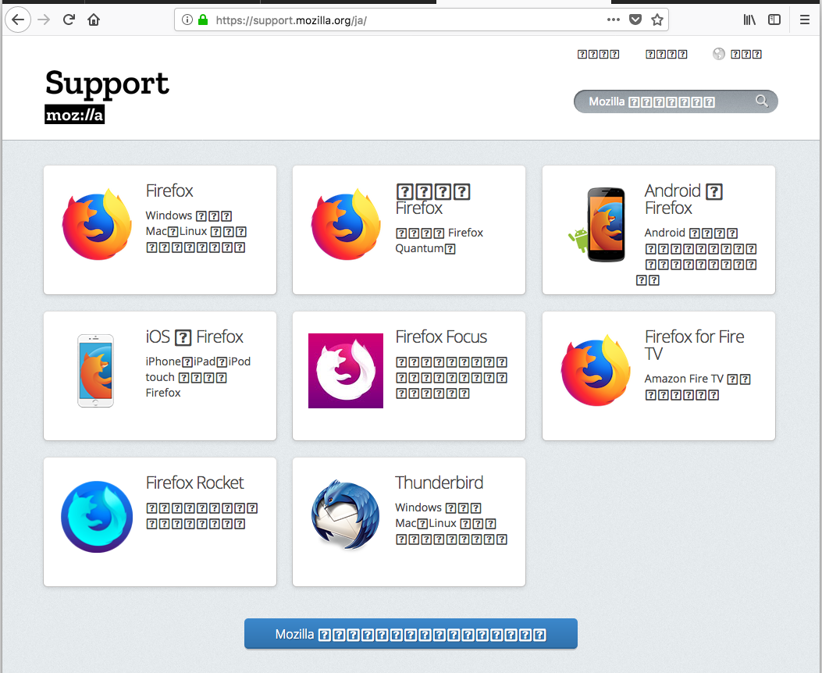Bookmark this page with the star icon
The height and width of the screenshot is (673, 822).
click(657, 20)
